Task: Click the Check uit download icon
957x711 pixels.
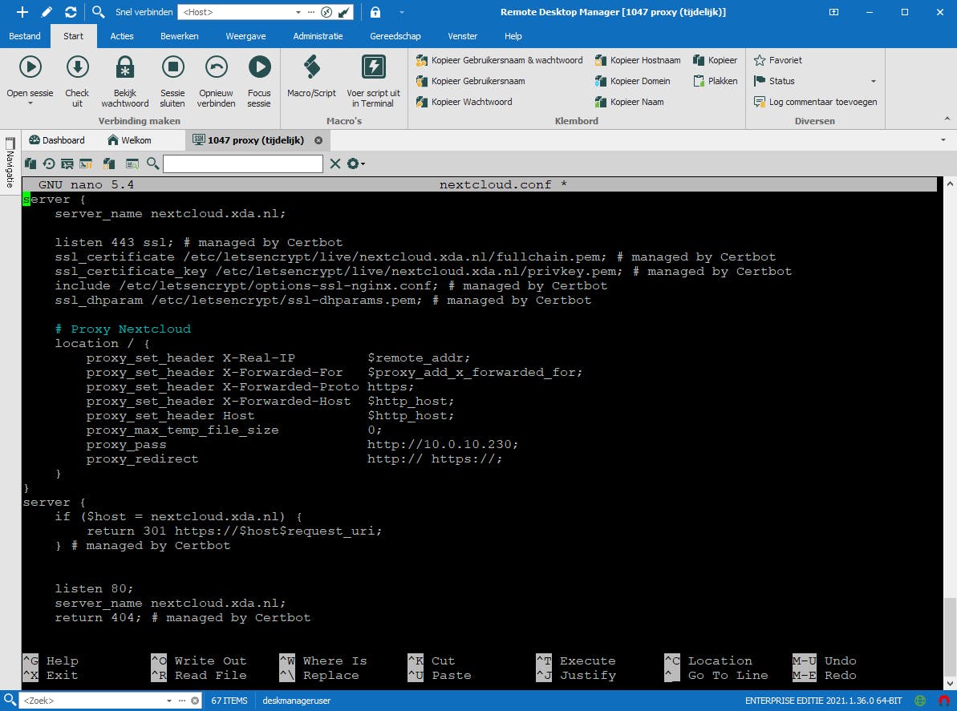Action: 77,67
